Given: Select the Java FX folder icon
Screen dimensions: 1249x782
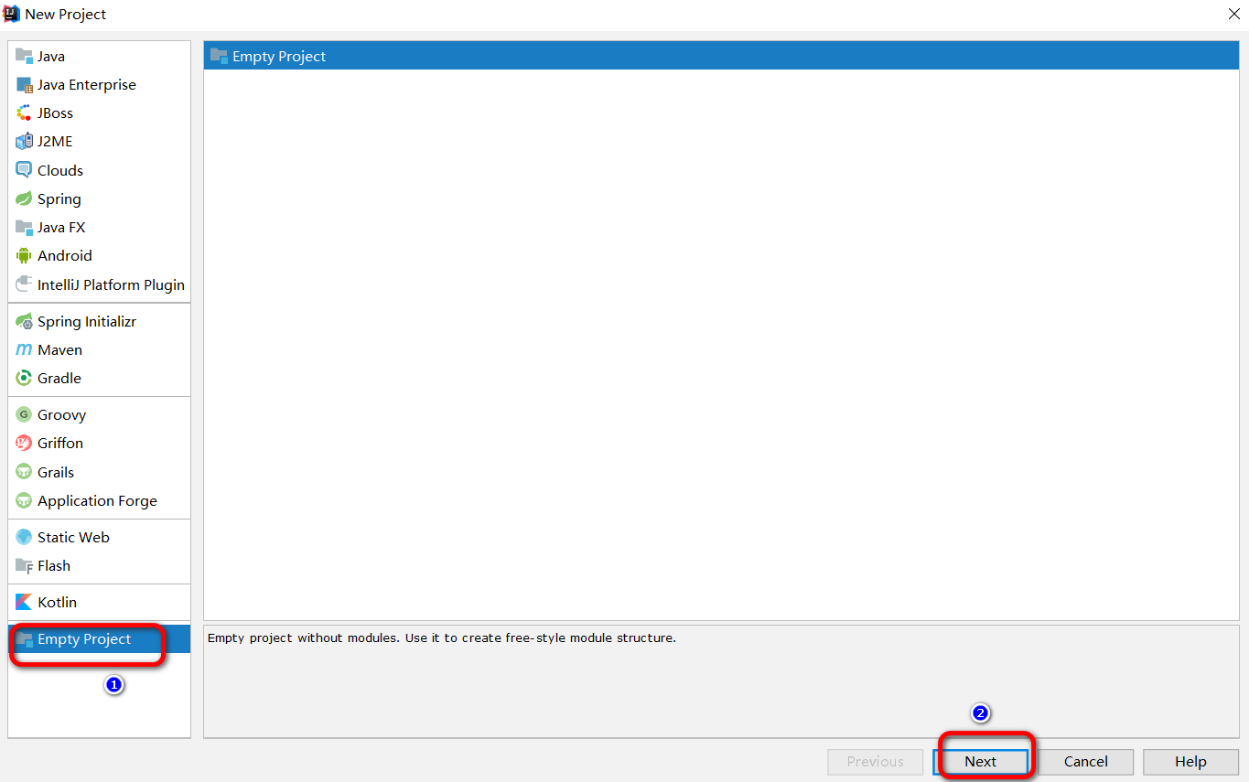Looking at the screenshot, I should click(x=24, y=227).
